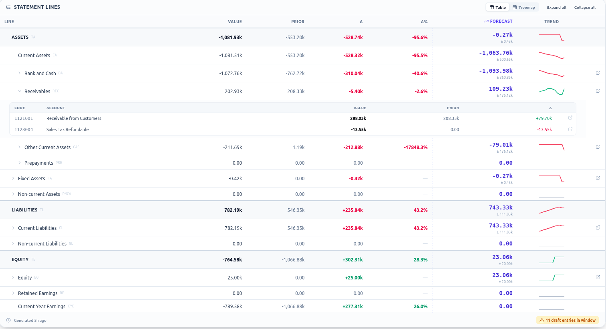Viewport: 606px width, 329px height.
Task: Expand the Bank and Cash row
Action: pos(20,73)
